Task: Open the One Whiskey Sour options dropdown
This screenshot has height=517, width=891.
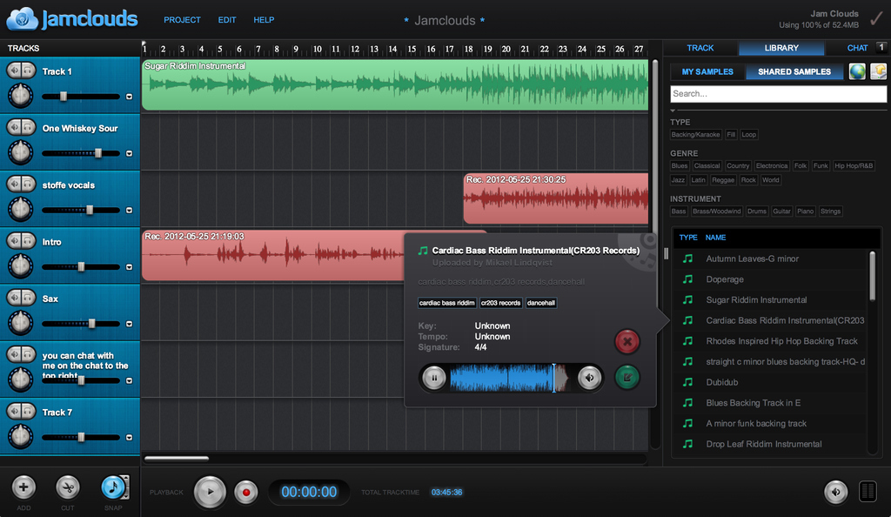Action: point(129,153)
